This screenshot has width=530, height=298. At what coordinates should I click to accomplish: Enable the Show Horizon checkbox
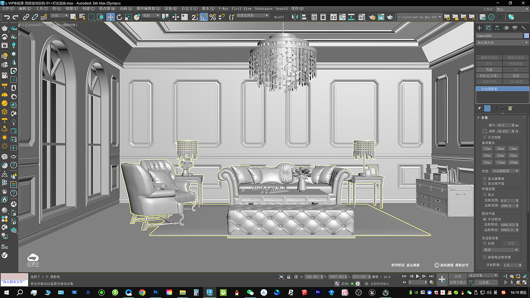click(x=485, y=183)
